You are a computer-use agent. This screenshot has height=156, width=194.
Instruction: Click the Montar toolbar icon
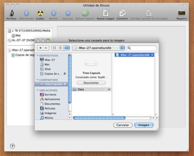[x=53, y=13]
